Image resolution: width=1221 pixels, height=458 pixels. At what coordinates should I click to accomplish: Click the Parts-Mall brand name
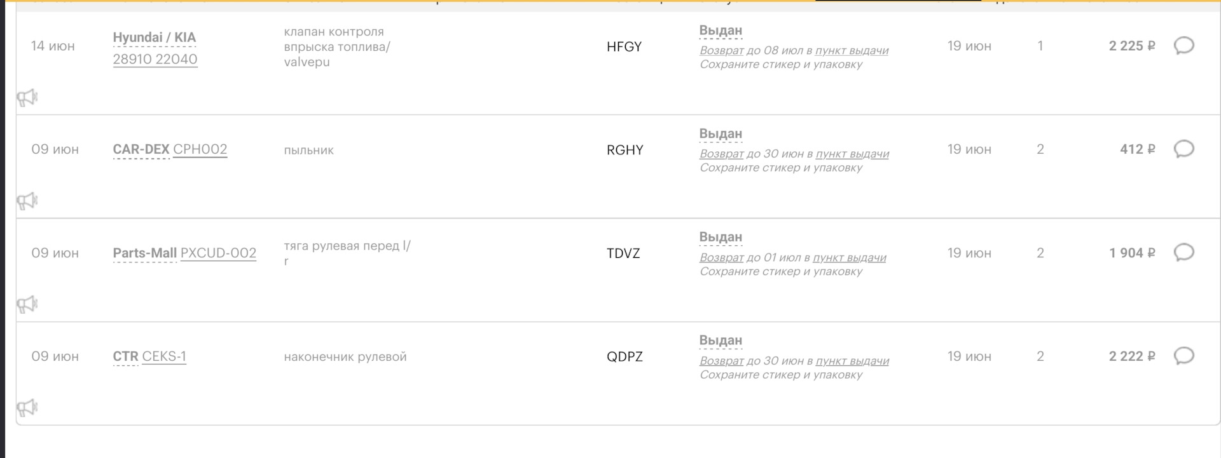point(144,253)
